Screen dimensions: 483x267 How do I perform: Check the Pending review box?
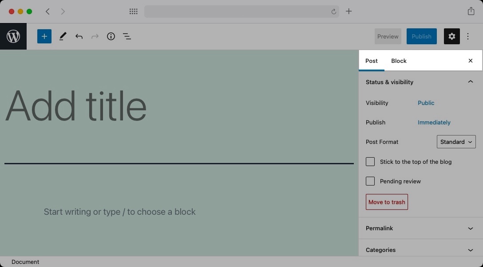370,181
